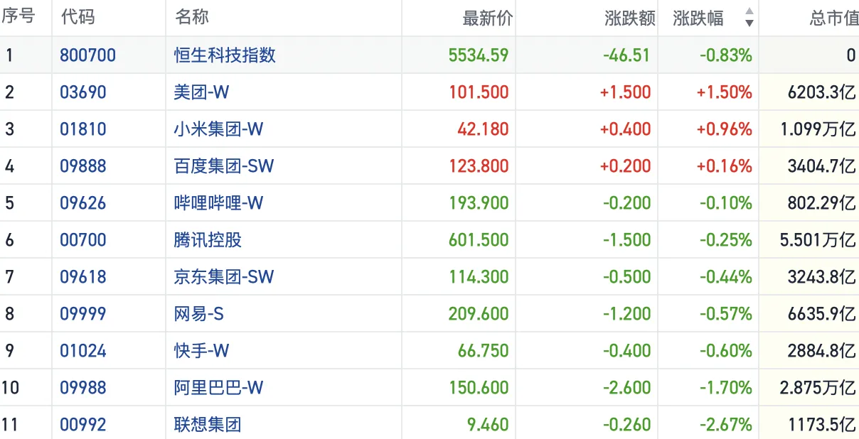The image size is (859, 439).
Task: Select the latest price 66.750
Action: pos(484,350)
